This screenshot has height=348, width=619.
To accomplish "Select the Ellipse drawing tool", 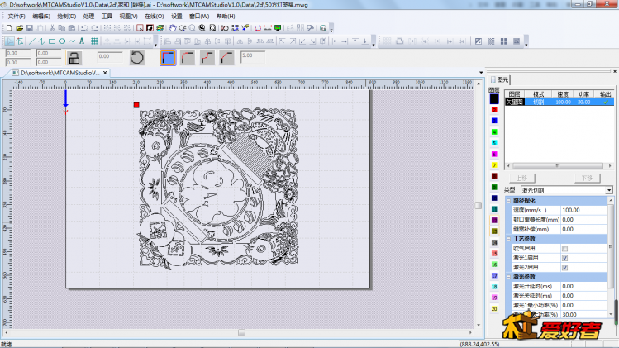I will click(62, 41).
